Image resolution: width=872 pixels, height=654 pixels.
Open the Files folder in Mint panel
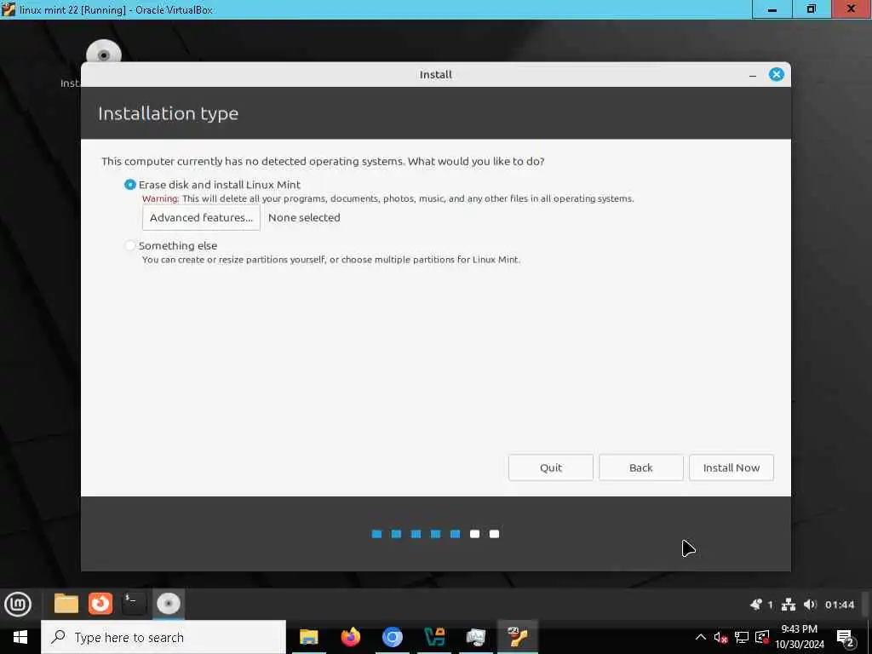(66, 604)
